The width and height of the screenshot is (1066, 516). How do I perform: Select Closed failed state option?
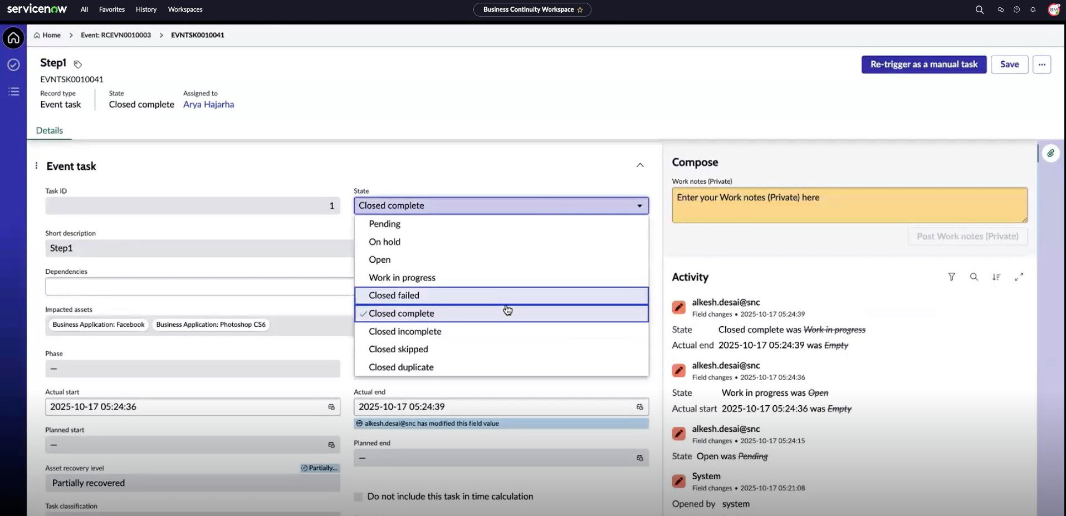[x=501, y=296]
